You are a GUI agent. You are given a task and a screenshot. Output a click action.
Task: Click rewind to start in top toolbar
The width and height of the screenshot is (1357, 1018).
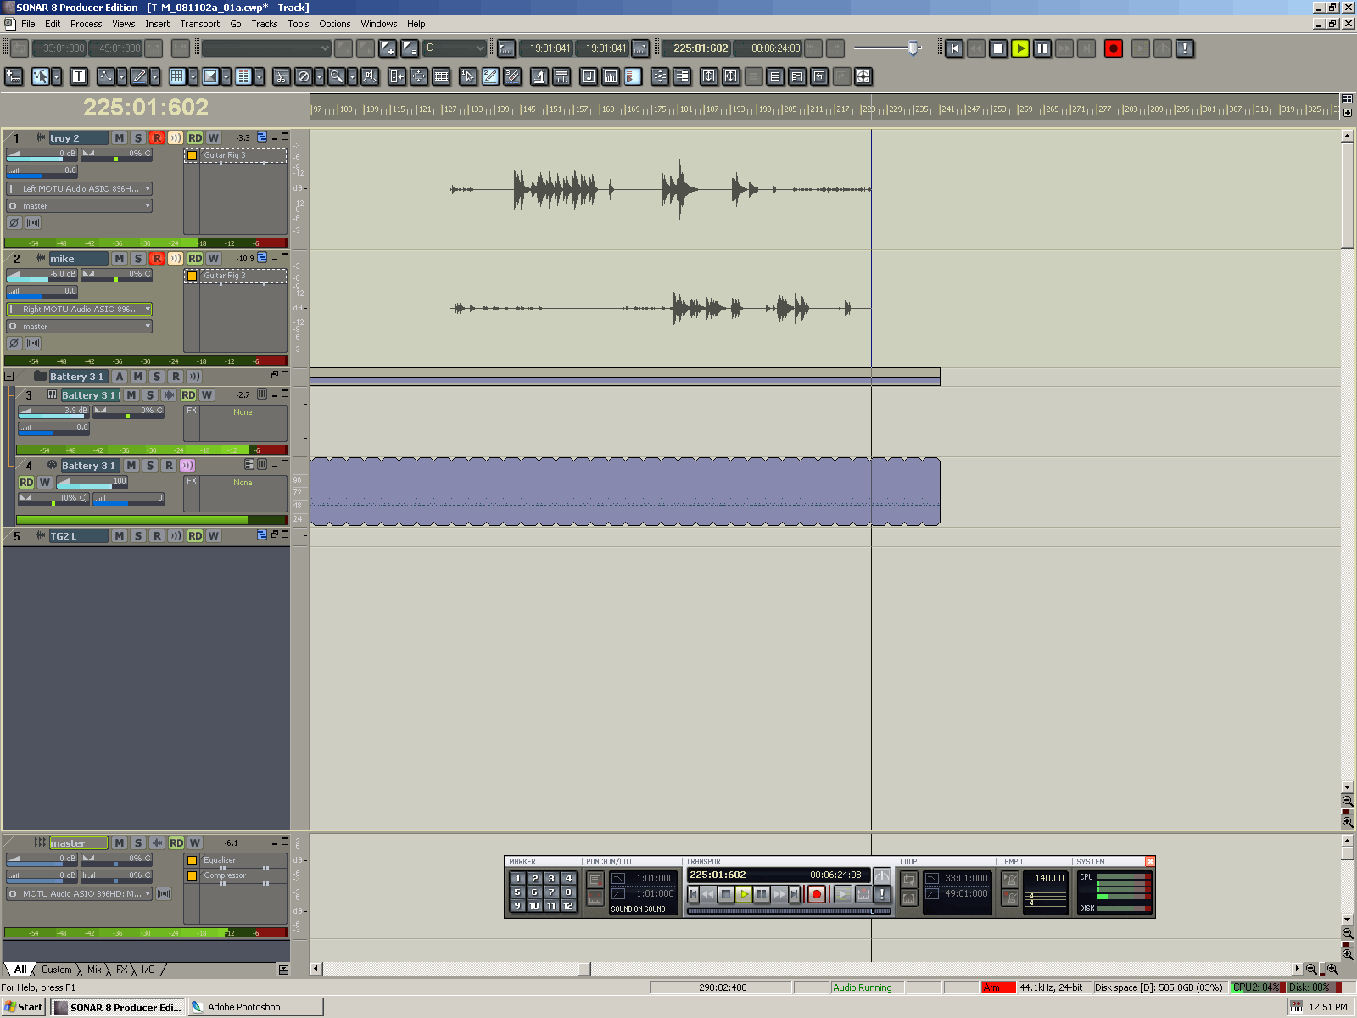[954, 48]
